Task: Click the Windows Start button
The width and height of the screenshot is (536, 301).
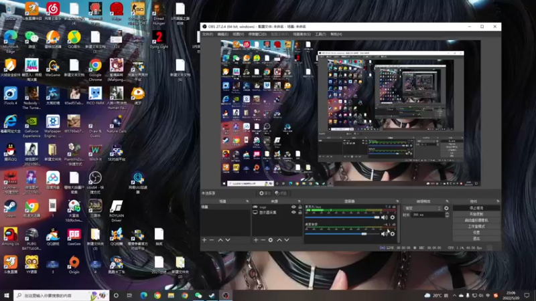Action: (x=7, y=295)
